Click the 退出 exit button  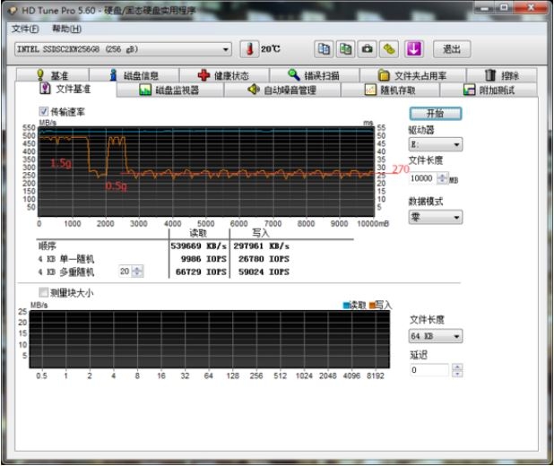(452, 49)
